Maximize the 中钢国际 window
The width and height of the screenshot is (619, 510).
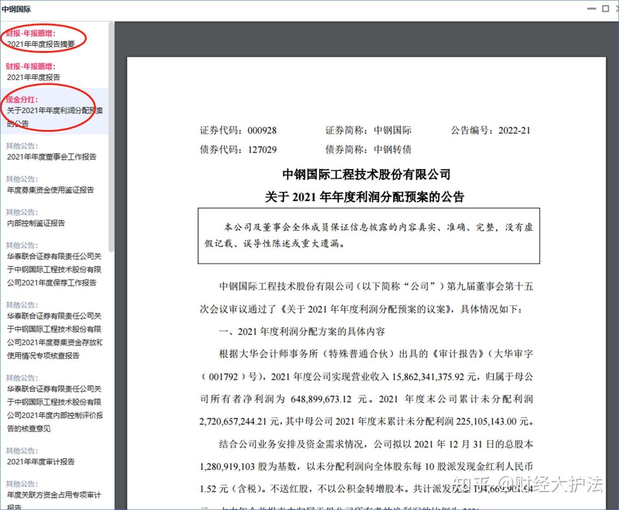coord(605,8)
